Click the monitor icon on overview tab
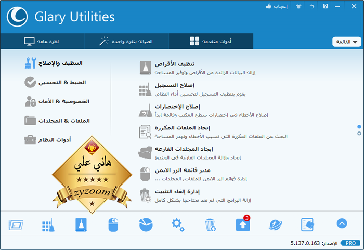This screenshot has width=364, height=250. [x=29, y=41]
